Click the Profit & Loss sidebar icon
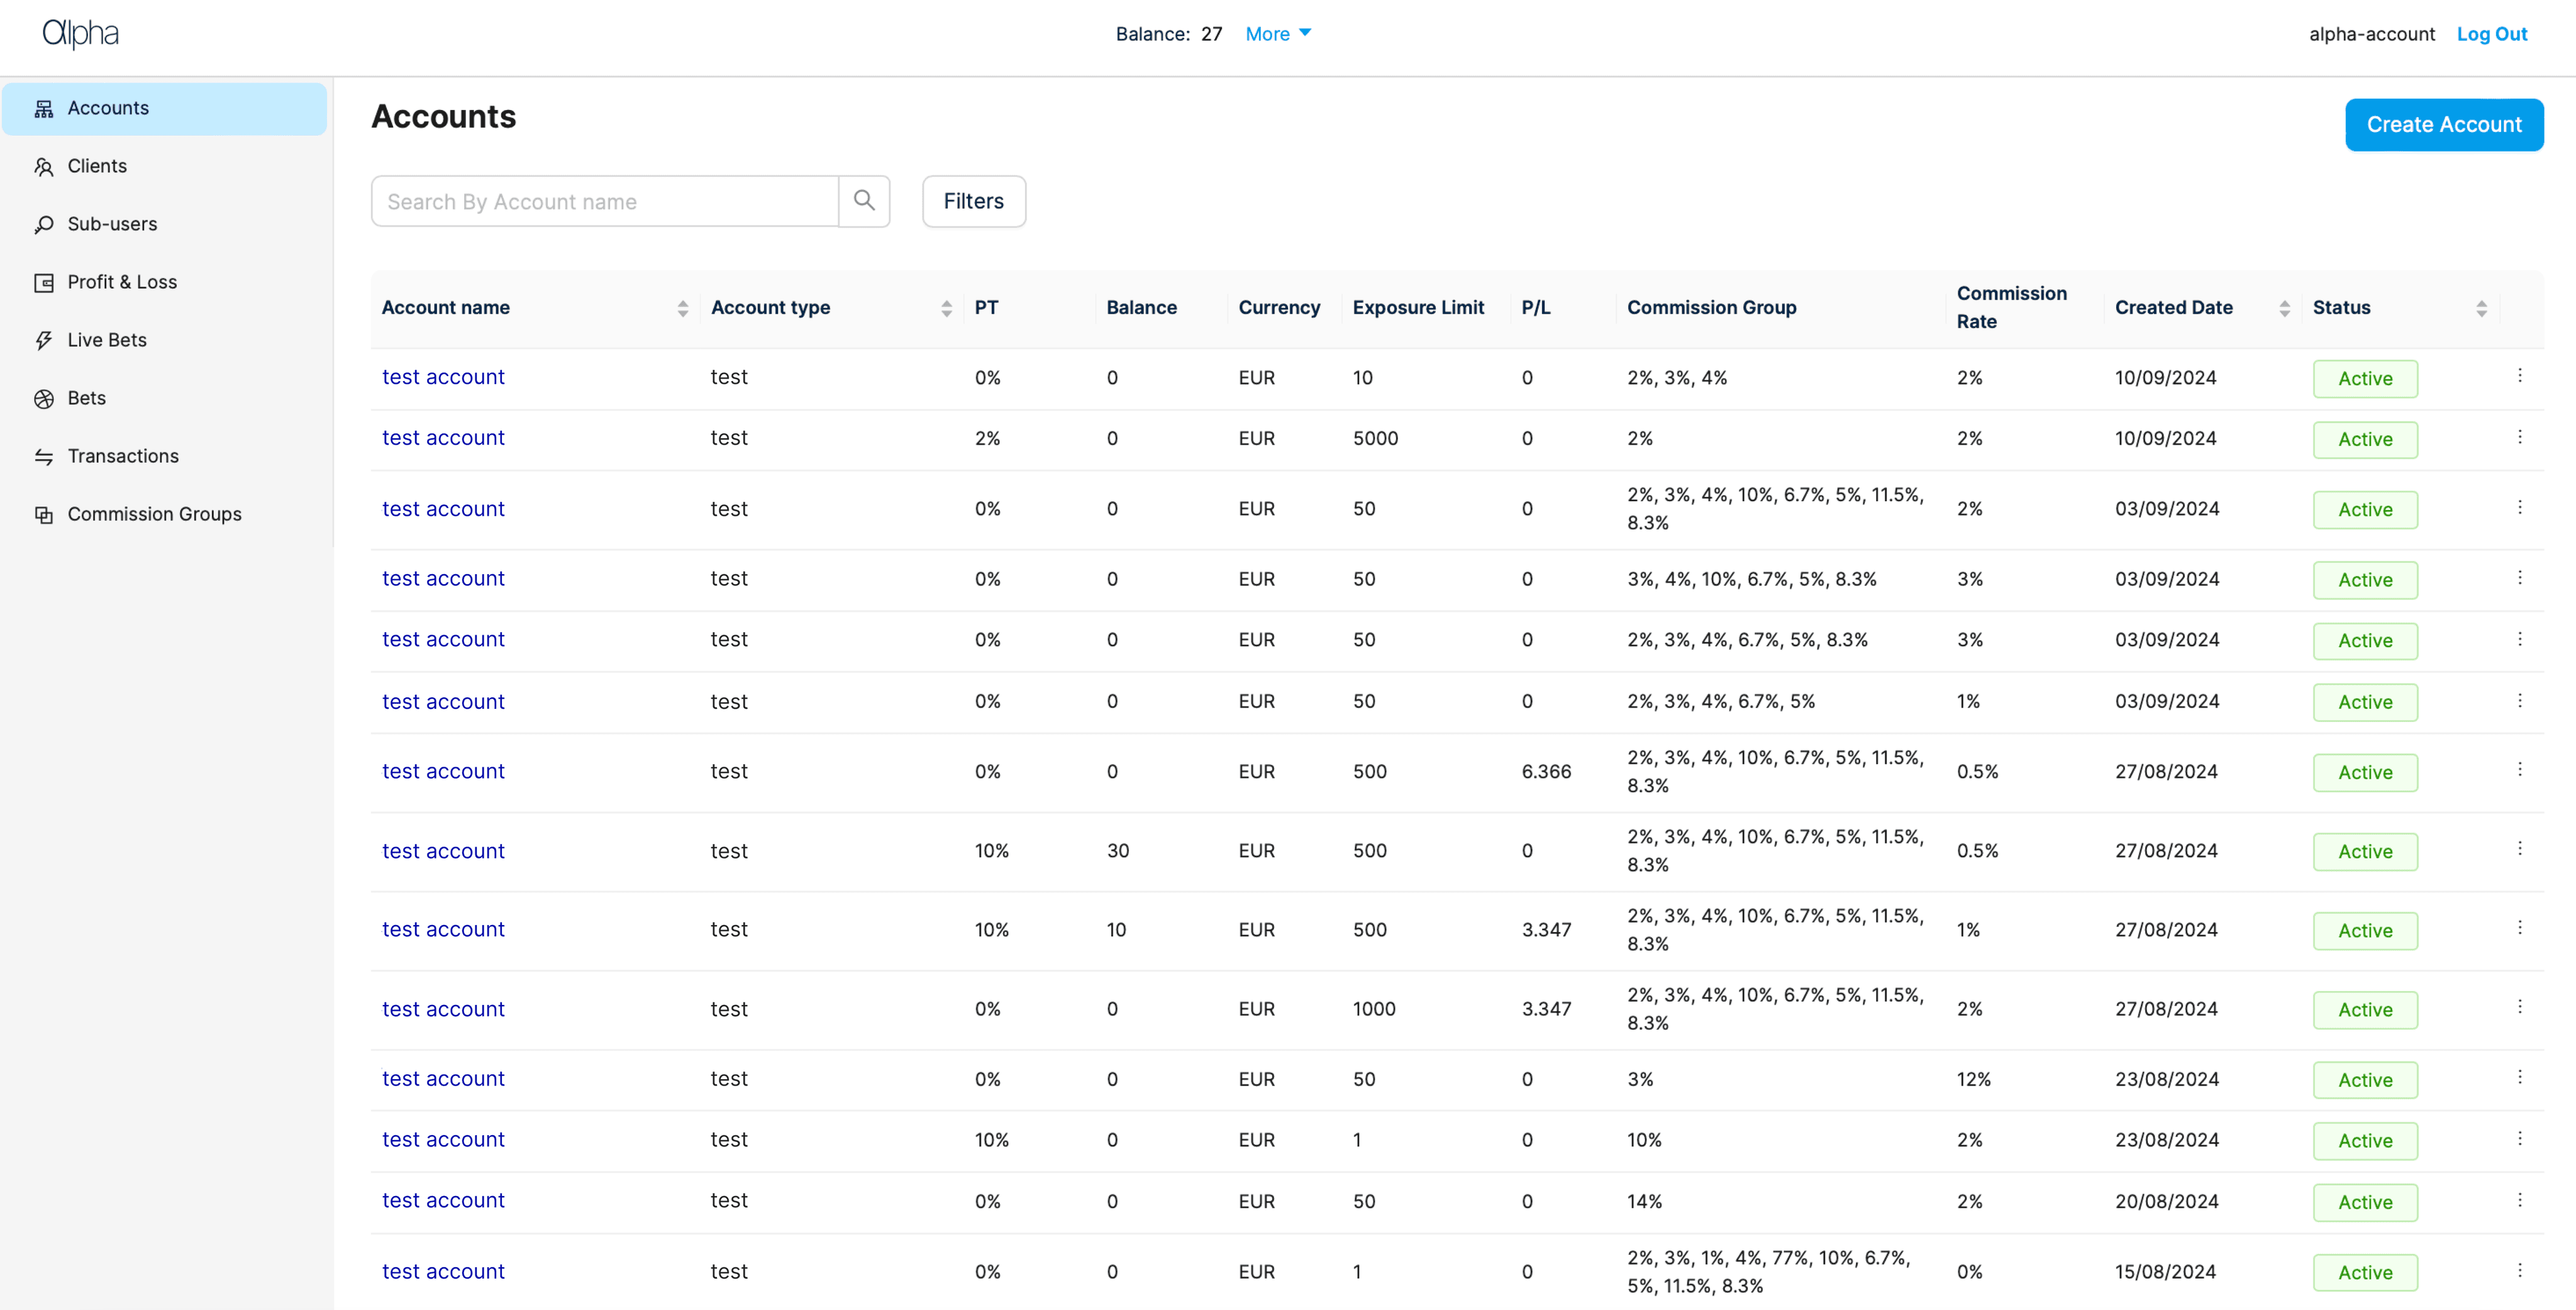Image resolution: width=2576 pixels, height=1310 pixels. click(x=44, y=283)
